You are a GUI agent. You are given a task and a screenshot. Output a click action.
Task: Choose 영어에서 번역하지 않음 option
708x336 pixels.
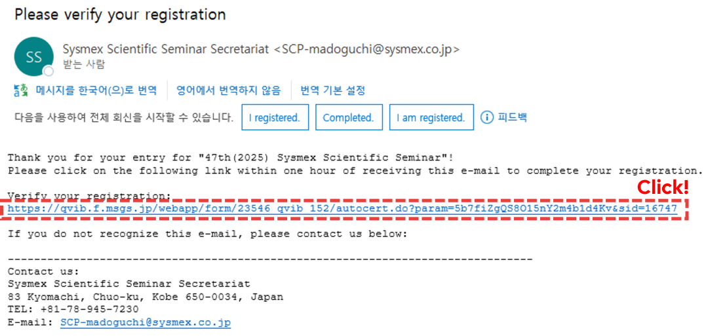tap(229, 90)
